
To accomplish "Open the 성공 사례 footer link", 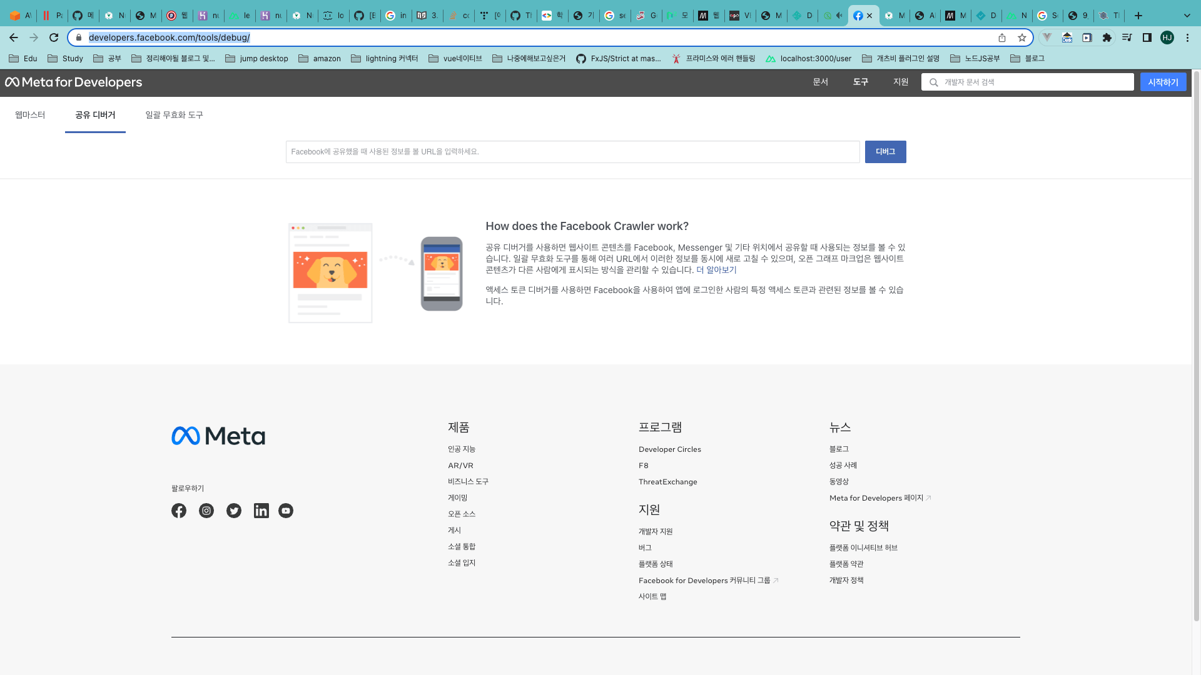I will (843, 466).
